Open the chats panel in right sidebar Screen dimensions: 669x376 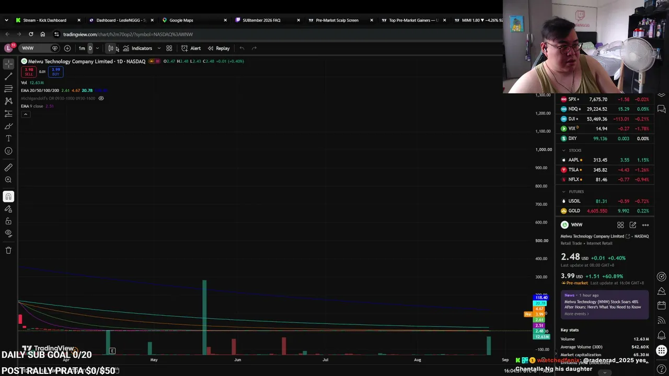click(662, 109)
